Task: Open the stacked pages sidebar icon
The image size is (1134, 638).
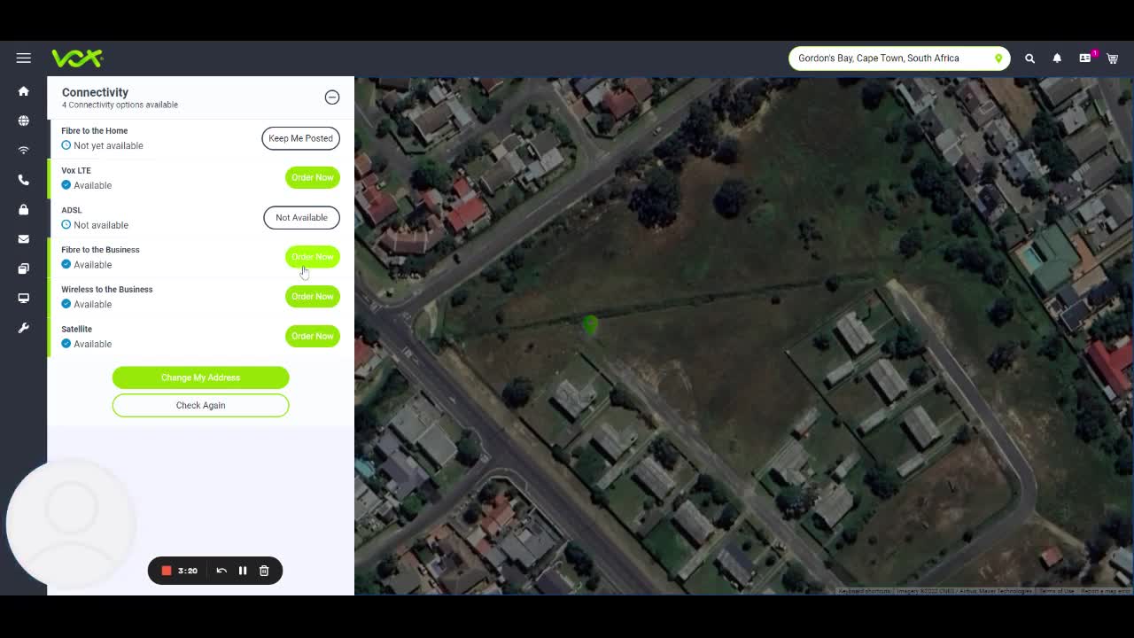Action: pyautogui.click(x=24, y=268)
